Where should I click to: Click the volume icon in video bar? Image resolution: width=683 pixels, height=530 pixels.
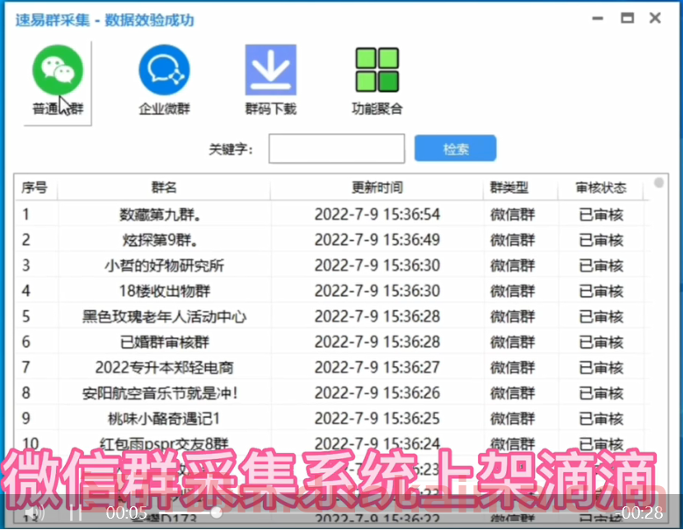pos(34,513)
